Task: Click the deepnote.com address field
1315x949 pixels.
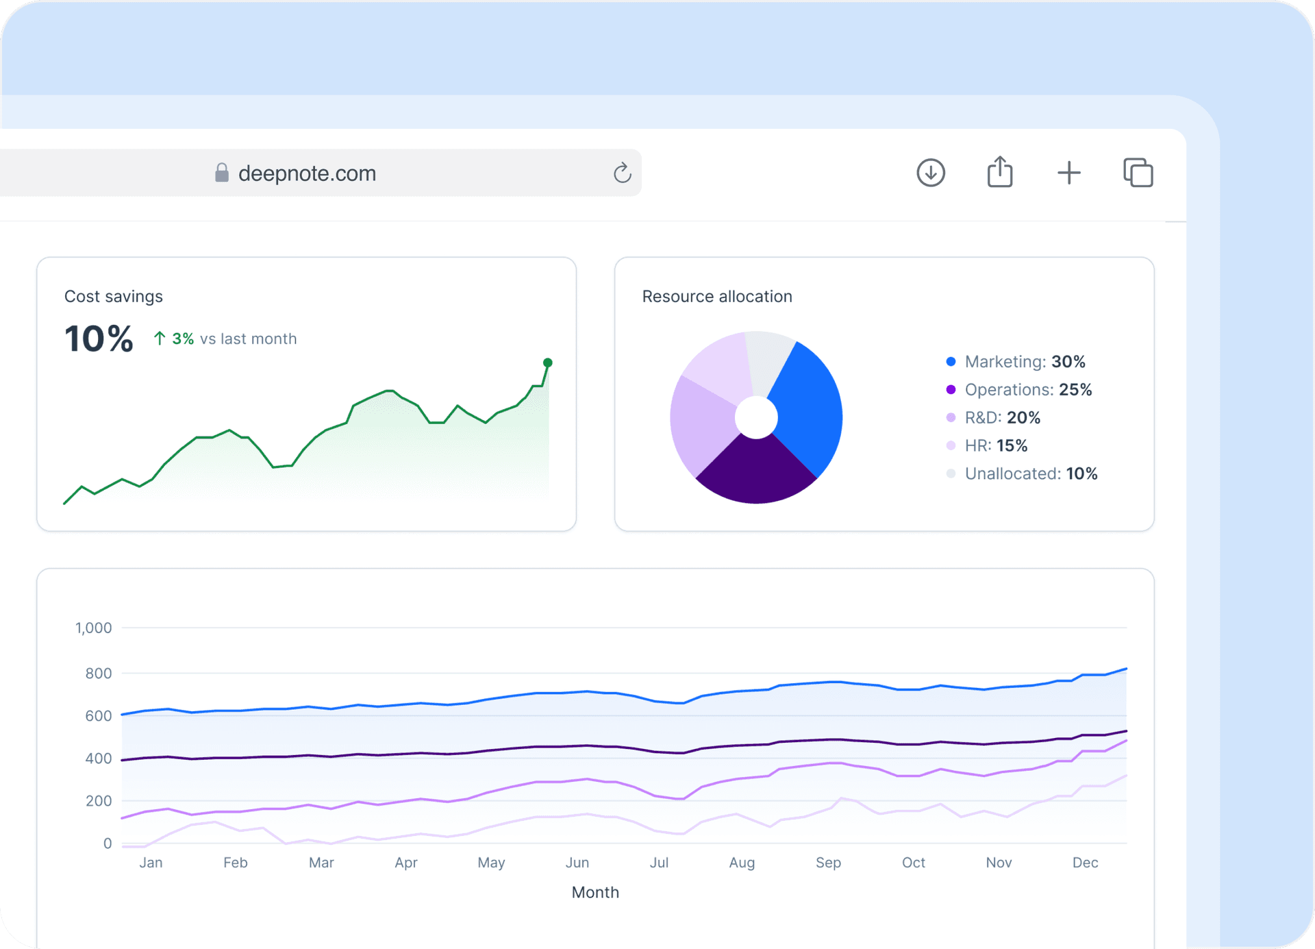Action: [308, 173]
